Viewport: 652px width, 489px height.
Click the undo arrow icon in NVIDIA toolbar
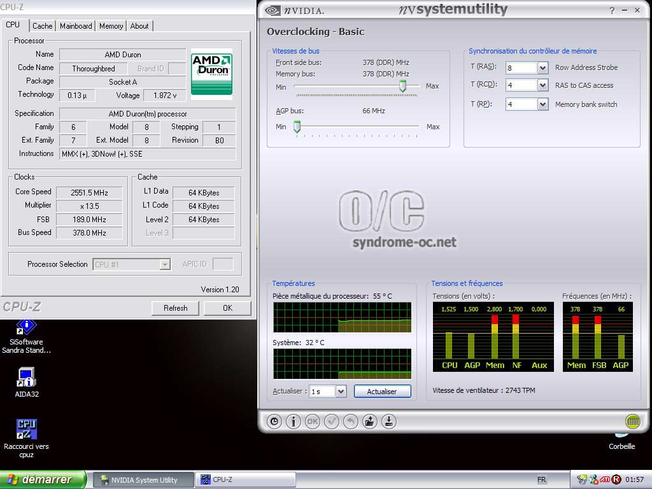point(351,422)
